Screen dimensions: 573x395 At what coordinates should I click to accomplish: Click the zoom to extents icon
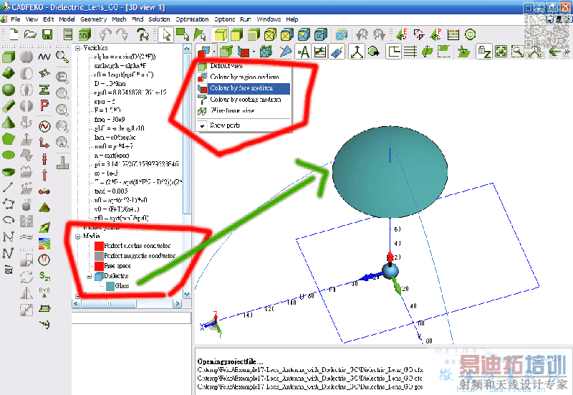click(501, 52)
